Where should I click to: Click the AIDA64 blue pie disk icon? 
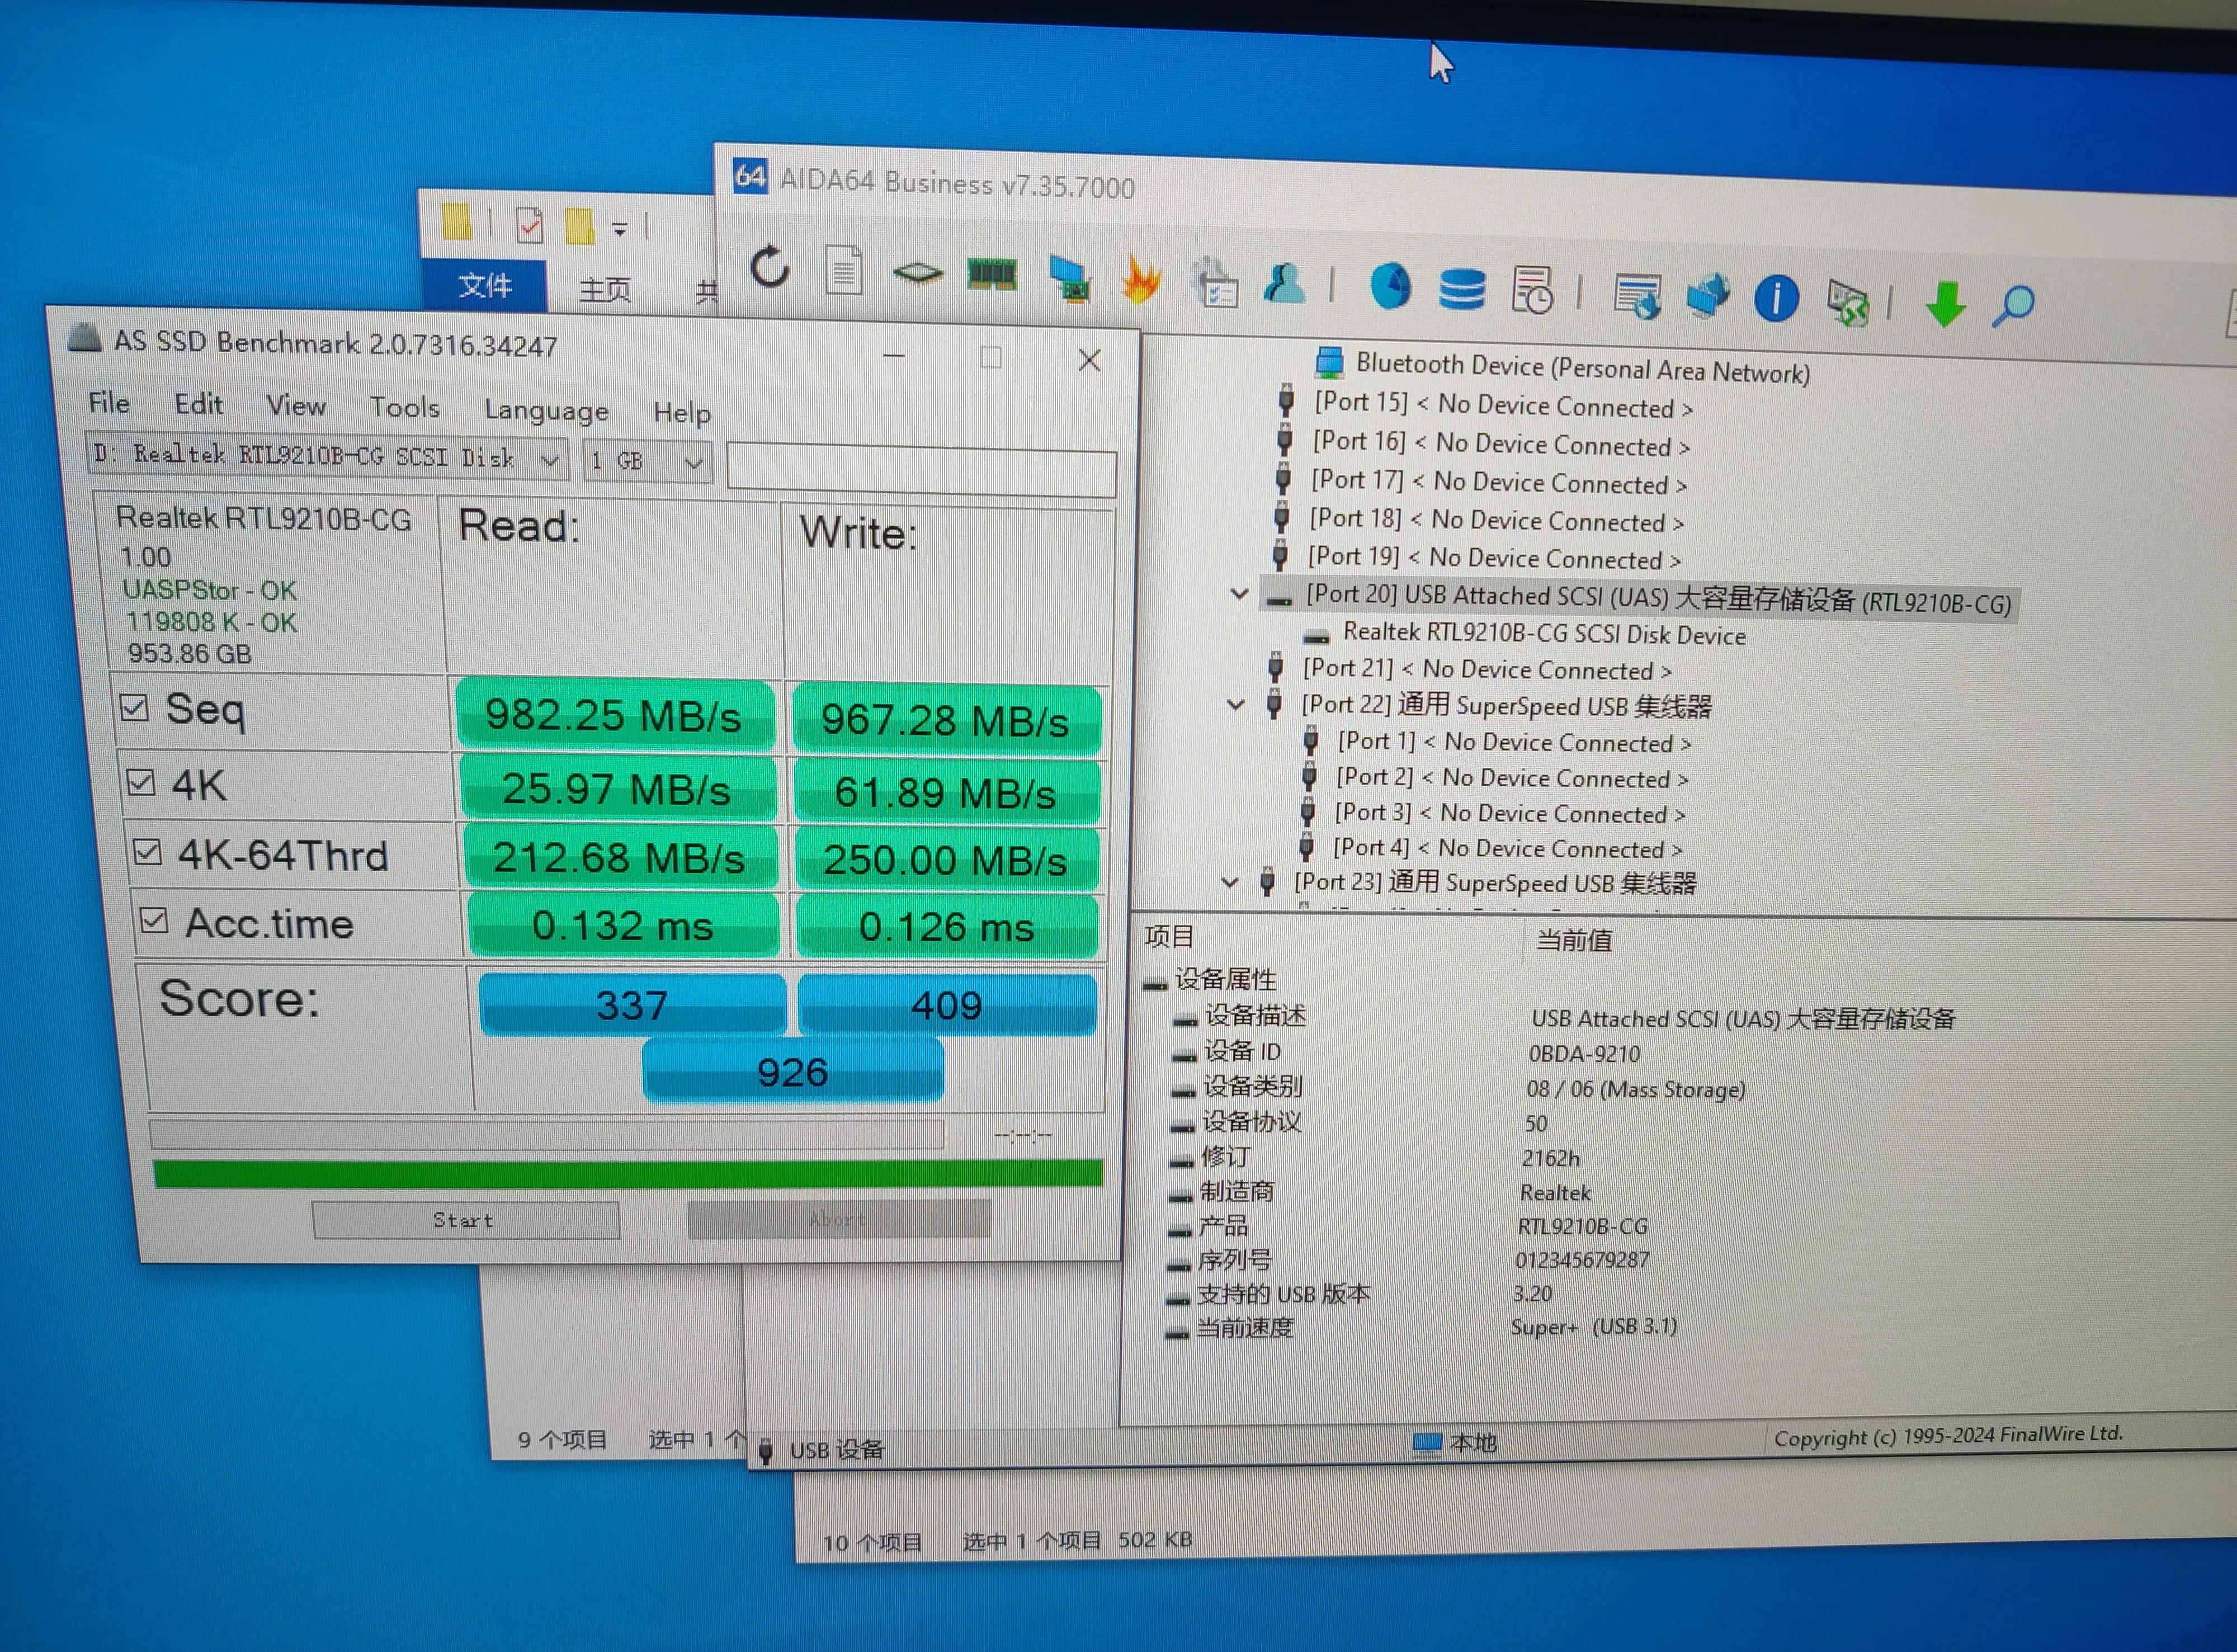click(x=1390, y=287)
